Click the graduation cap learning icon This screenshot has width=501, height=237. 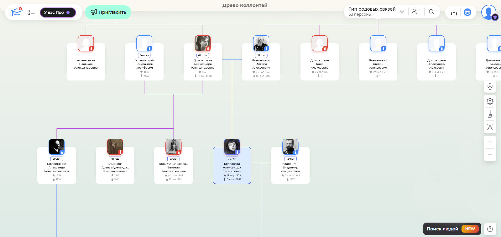[16, 12]
